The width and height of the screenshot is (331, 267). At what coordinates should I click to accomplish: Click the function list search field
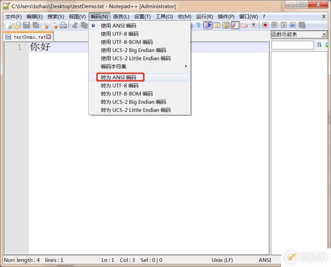[293, 45]
